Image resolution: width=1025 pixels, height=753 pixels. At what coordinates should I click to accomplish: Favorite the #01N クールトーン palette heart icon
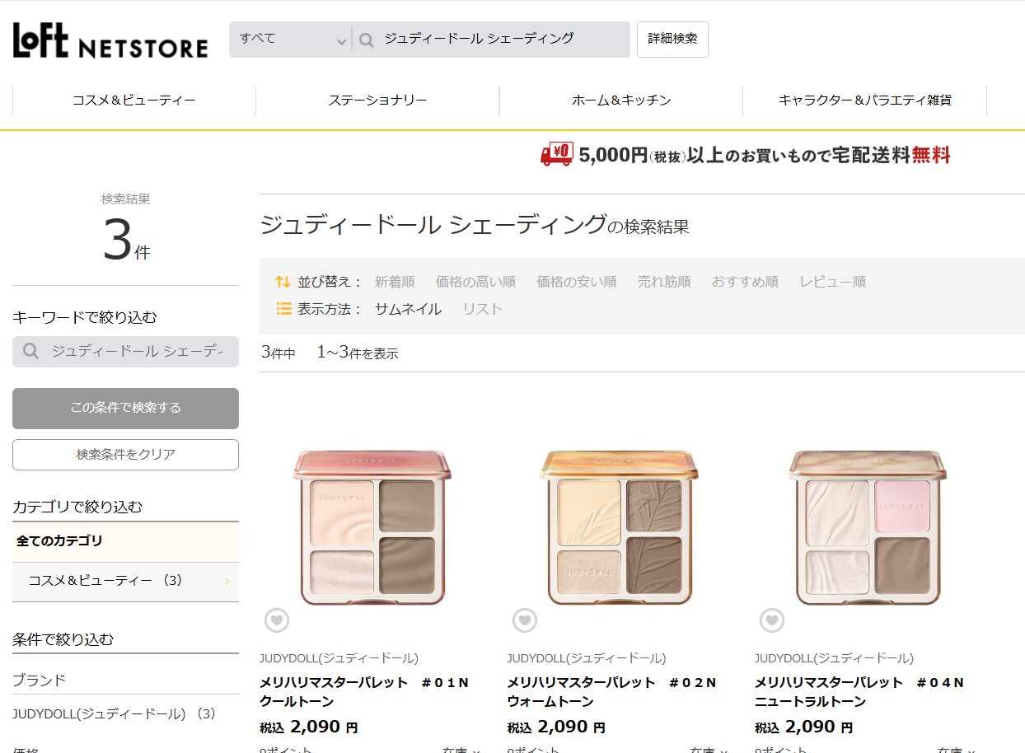pos(277,620)
